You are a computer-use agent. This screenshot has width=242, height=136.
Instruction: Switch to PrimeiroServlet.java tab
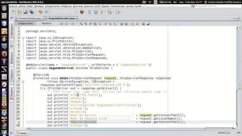click(x=29, y=19)
